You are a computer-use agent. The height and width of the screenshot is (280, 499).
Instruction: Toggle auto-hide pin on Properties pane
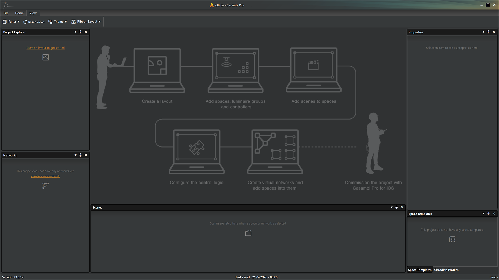coord(488,32)
